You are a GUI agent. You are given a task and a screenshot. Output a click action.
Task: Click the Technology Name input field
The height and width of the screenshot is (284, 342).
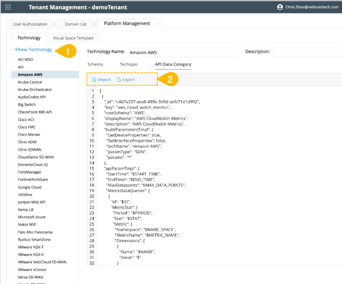[182, 52]
